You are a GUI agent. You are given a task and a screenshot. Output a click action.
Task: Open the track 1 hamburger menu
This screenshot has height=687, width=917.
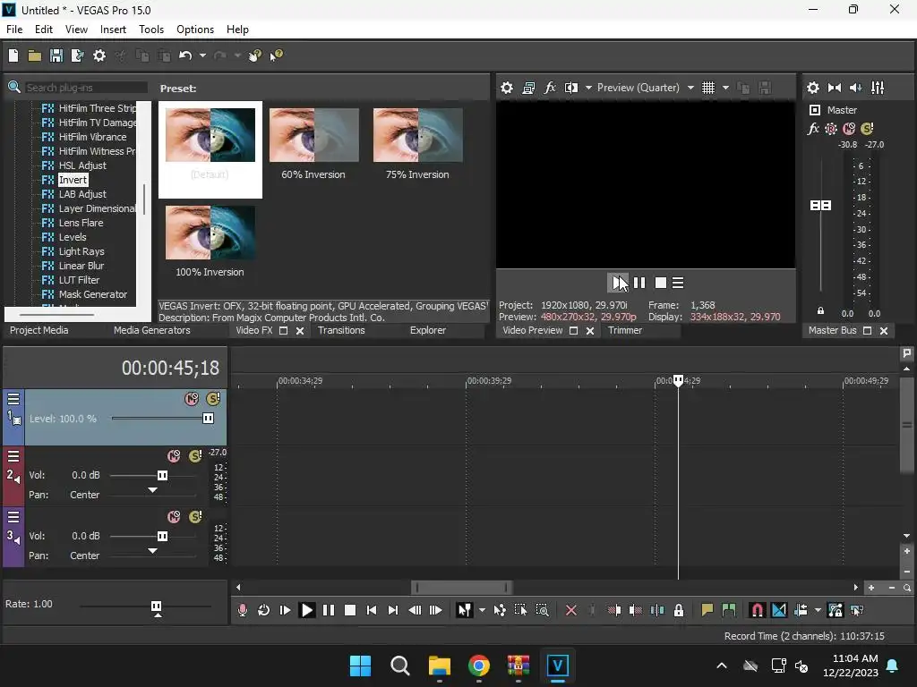13,399
